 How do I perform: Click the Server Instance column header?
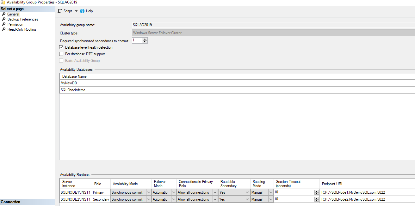[x=76, y=184]
